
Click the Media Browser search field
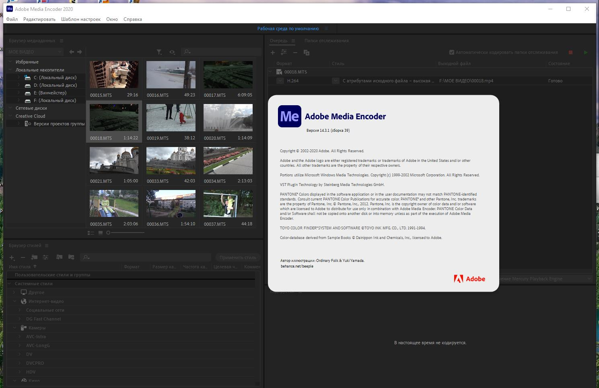tap(221, 52)
